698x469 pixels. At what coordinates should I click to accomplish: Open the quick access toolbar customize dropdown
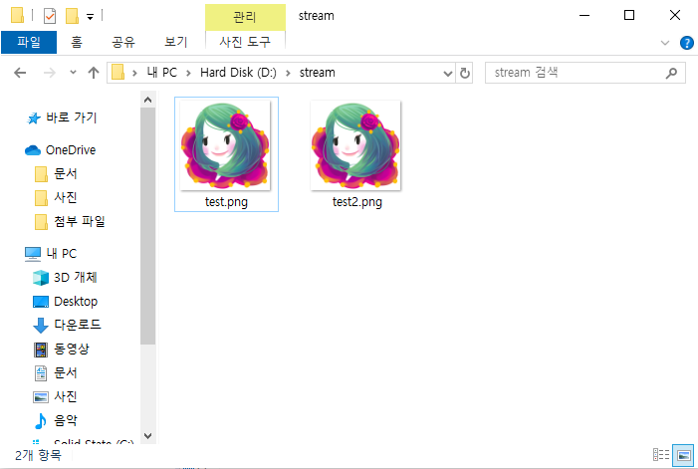[90, 17]
